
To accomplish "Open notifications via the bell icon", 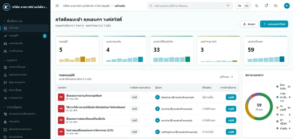I will (x=266, y=6).
